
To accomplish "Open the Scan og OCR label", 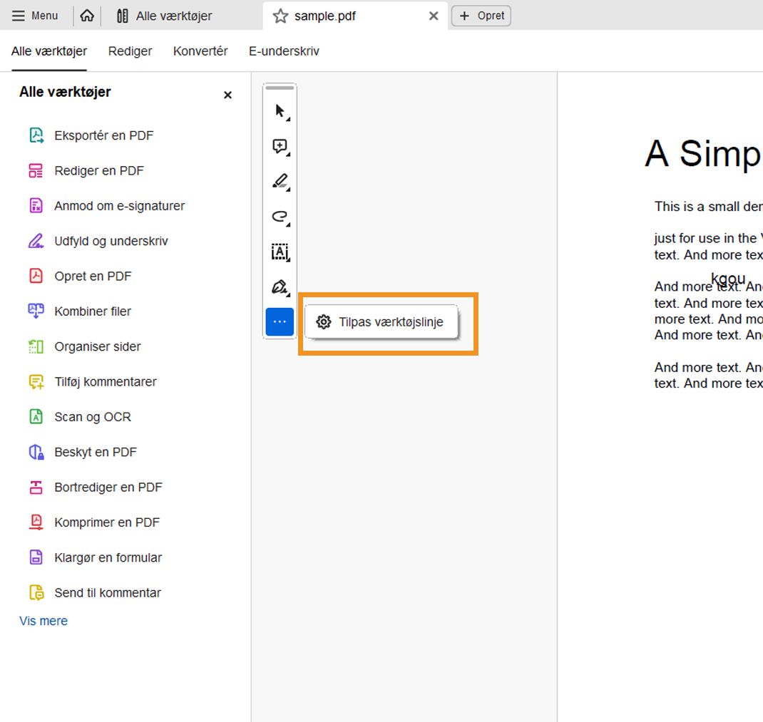I will click(x=93, y=417).
